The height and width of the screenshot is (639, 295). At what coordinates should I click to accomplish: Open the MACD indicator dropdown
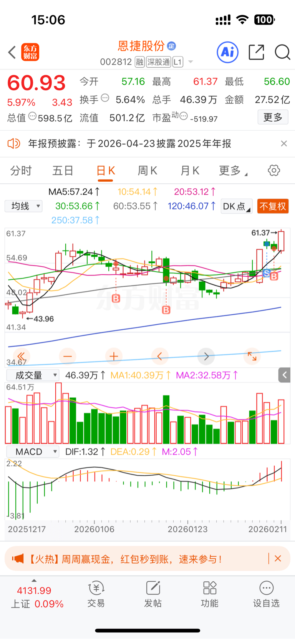click(32, 451)
